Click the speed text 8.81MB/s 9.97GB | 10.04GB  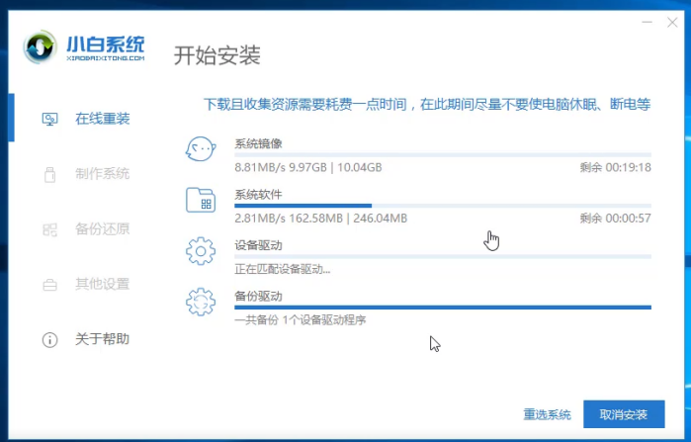pos(308,167)
